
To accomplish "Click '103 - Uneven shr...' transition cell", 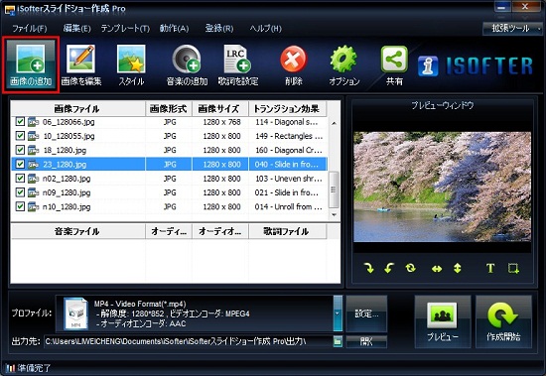I will (289, 179).
